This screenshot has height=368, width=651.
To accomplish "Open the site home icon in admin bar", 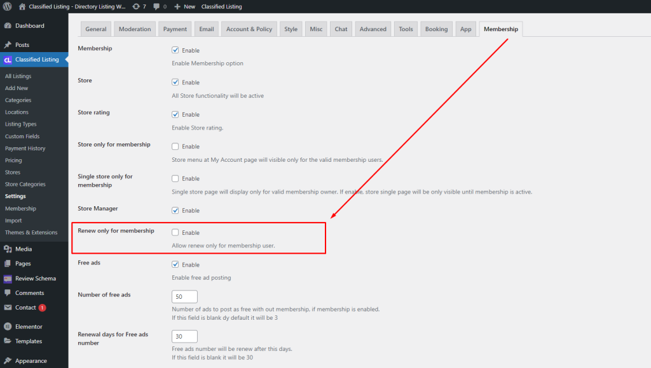I will click(22, 6).
